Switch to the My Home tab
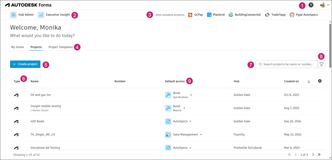The height and width of the screenshot is (160, 332). 17,47
